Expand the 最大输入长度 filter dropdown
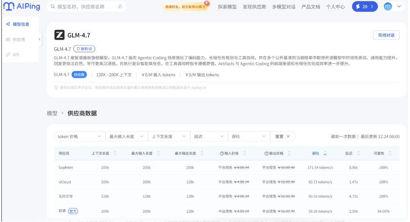Screen dimensions: 410x222 pyautogui.click(x=126, y=137)
